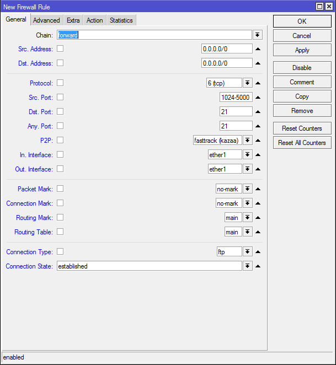
Task: Maximize the New Firewall Rule window
Action: pyautogui.click(x=319, y=7)
